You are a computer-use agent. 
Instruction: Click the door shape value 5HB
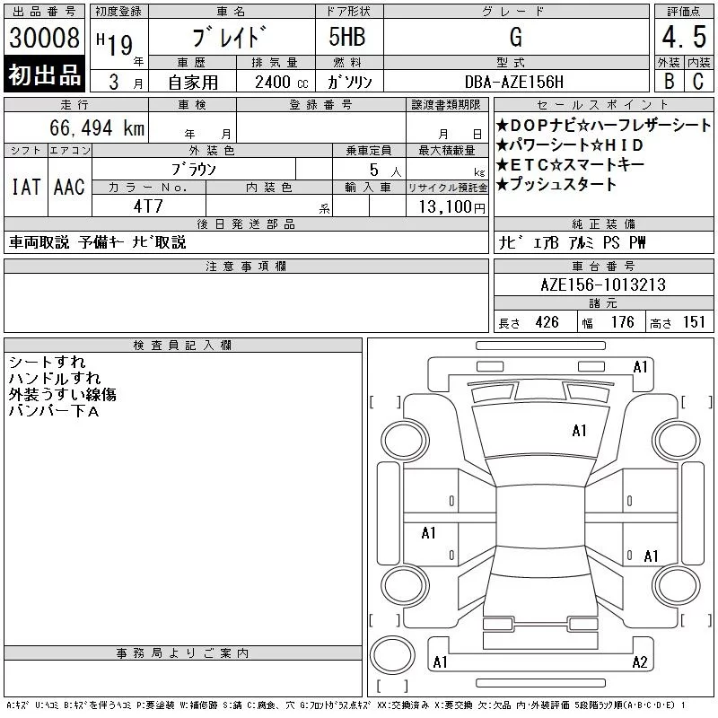tap(347, 37)
